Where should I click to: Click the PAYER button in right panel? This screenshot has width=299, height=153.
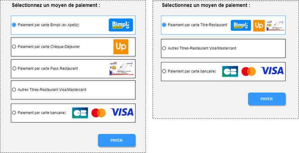[267, 99]
